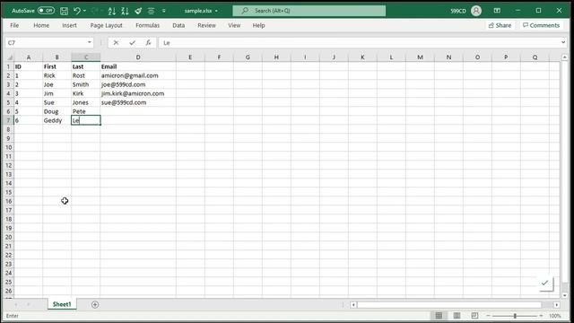
Task: Click the user account avatar icon
Action: 476,11
